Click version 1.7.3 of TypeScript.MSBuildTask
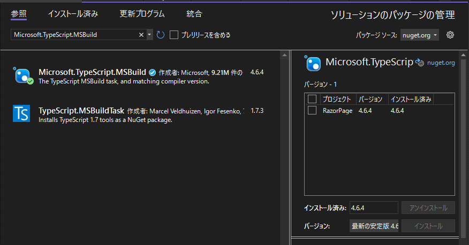469x245 pixels. [257, 111]
